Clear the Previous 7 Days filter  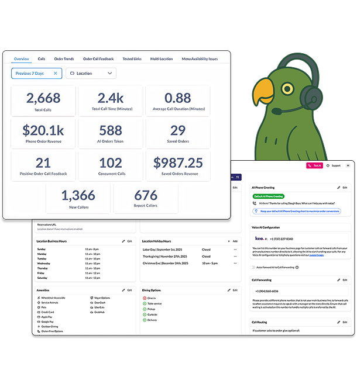(56, 74)
